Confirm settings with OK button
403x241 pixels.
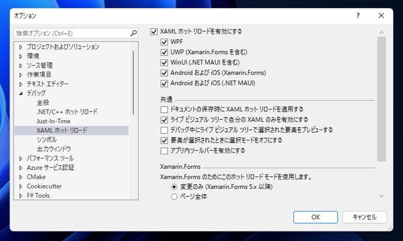pos(316,217)
